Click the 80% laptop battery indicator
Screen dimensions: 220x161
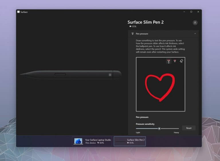pyautogui.click(x=101, y=143)
